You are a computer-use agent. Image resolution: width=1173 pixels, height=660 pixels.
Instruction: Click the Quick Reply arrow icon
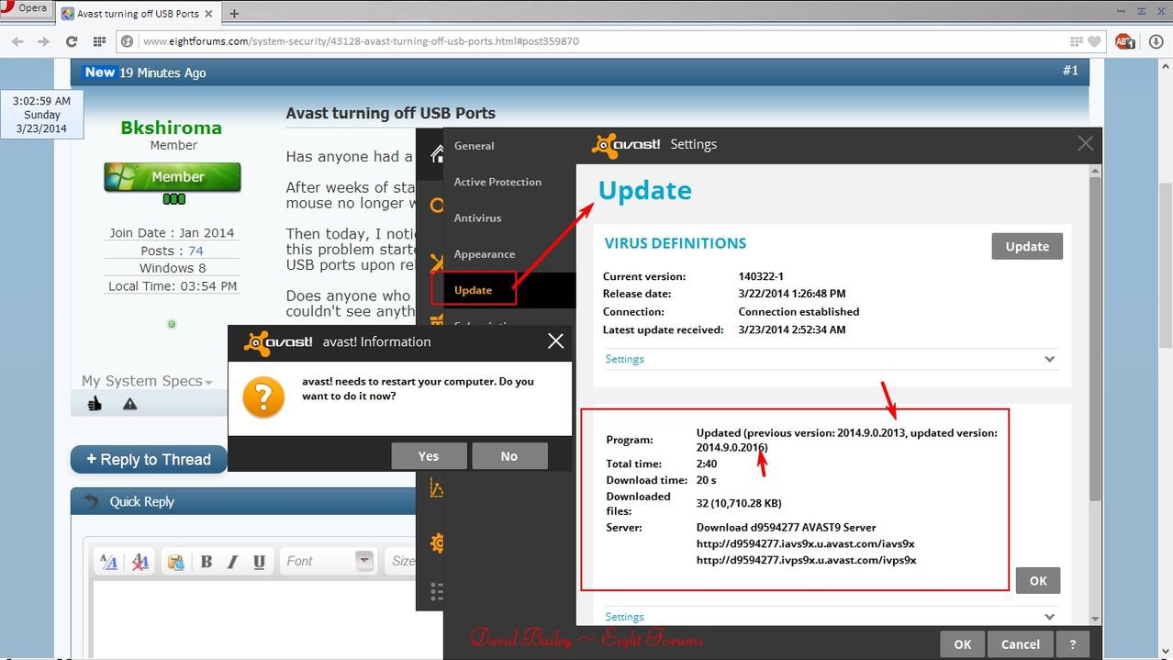[90, 501]
